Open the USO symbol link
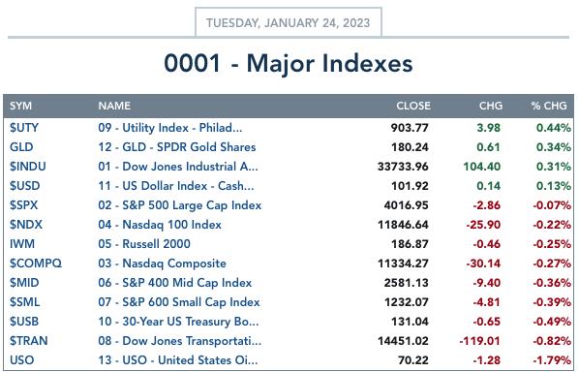Screen dimensions: 579x372 pyautogui.click(x=22, y=360)
